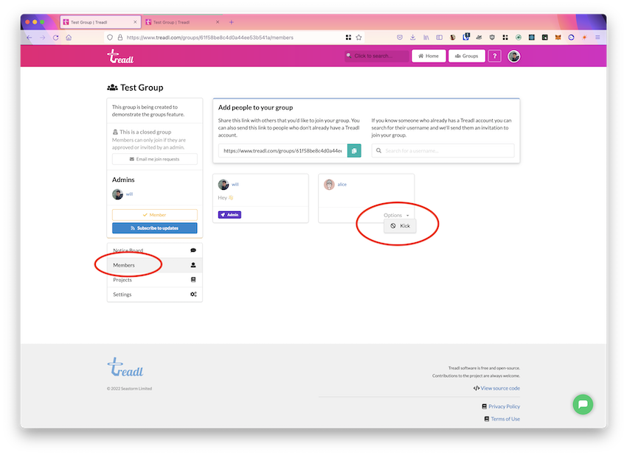
Task: Click will's avatar in the member card
Action: click(x=224, y=184)
